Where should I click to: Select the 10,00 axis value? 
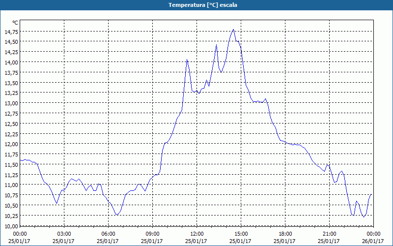tap(11, 226)
